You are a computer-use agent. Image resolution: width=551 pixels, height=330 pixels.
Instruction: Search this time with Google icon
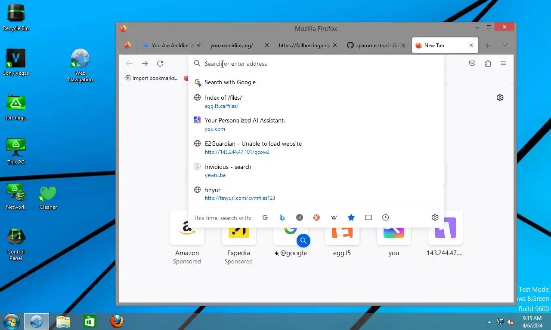[x=265, y=217]
